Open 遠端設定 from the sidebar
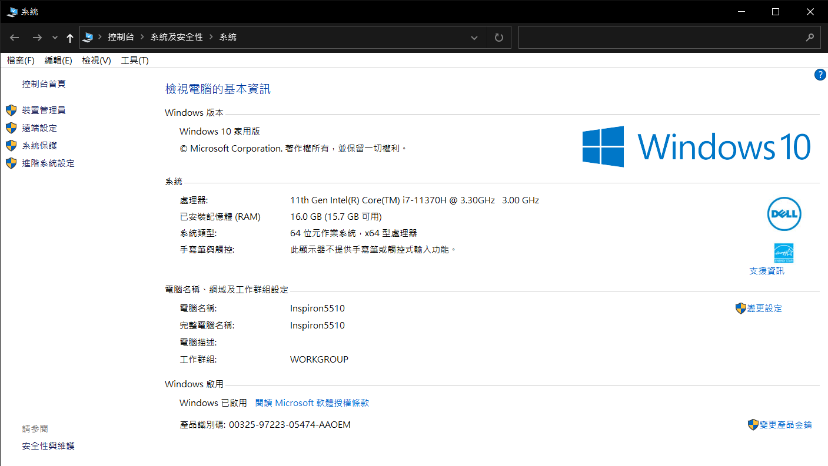The height and width of the screenshot is (466, 828). tap(39, 128)
